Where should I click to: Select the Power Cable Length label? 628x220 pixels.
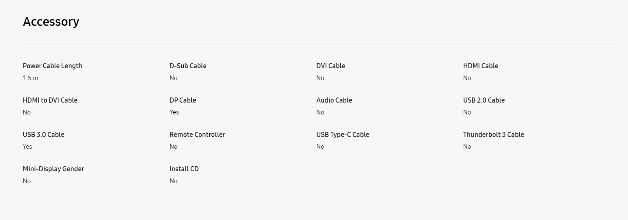[x=53, y=66]
